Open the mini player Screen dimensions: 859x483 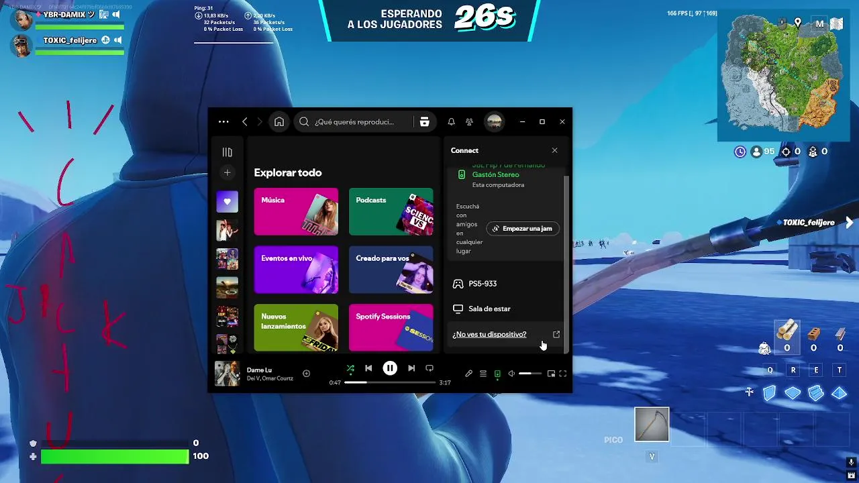(551, 374)
